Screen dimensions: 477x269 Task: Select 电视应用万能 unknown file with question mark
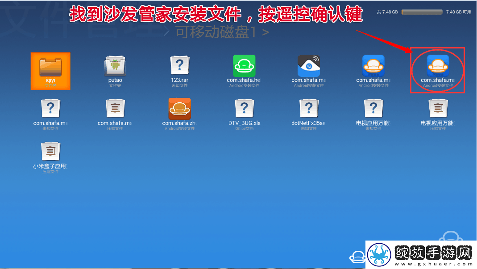(373, 115)
